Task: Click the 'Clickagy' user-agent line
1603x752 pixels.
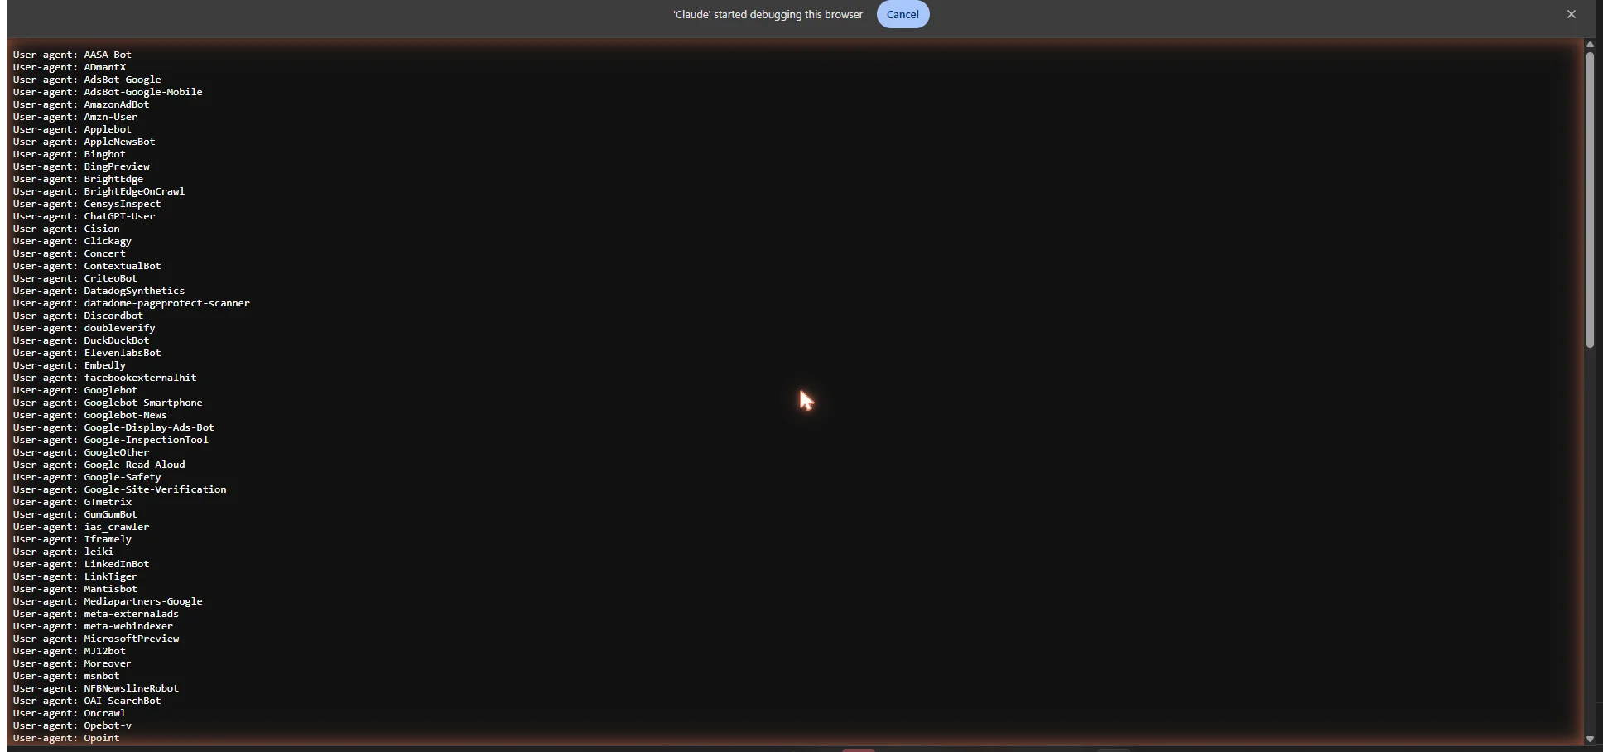Action: coord(72,241)
